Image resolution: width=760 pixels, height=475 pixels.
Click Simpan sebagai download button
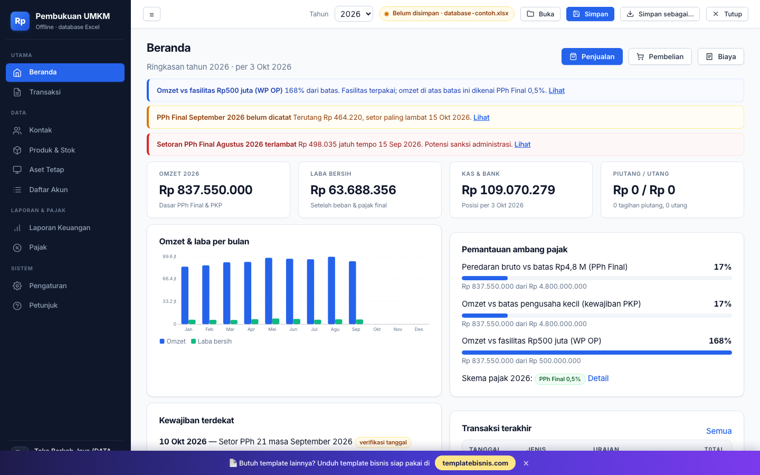660,14
